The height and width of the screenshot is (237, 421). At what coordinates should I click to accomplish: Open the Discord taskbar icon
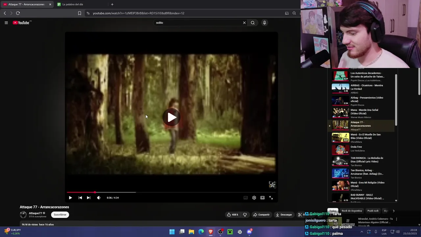pyautogui.click(x=249, y=232)
